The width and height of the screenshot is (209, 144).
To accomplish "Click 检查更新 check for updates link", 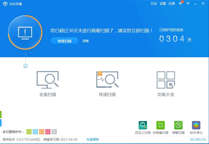I will pos(93,140).
